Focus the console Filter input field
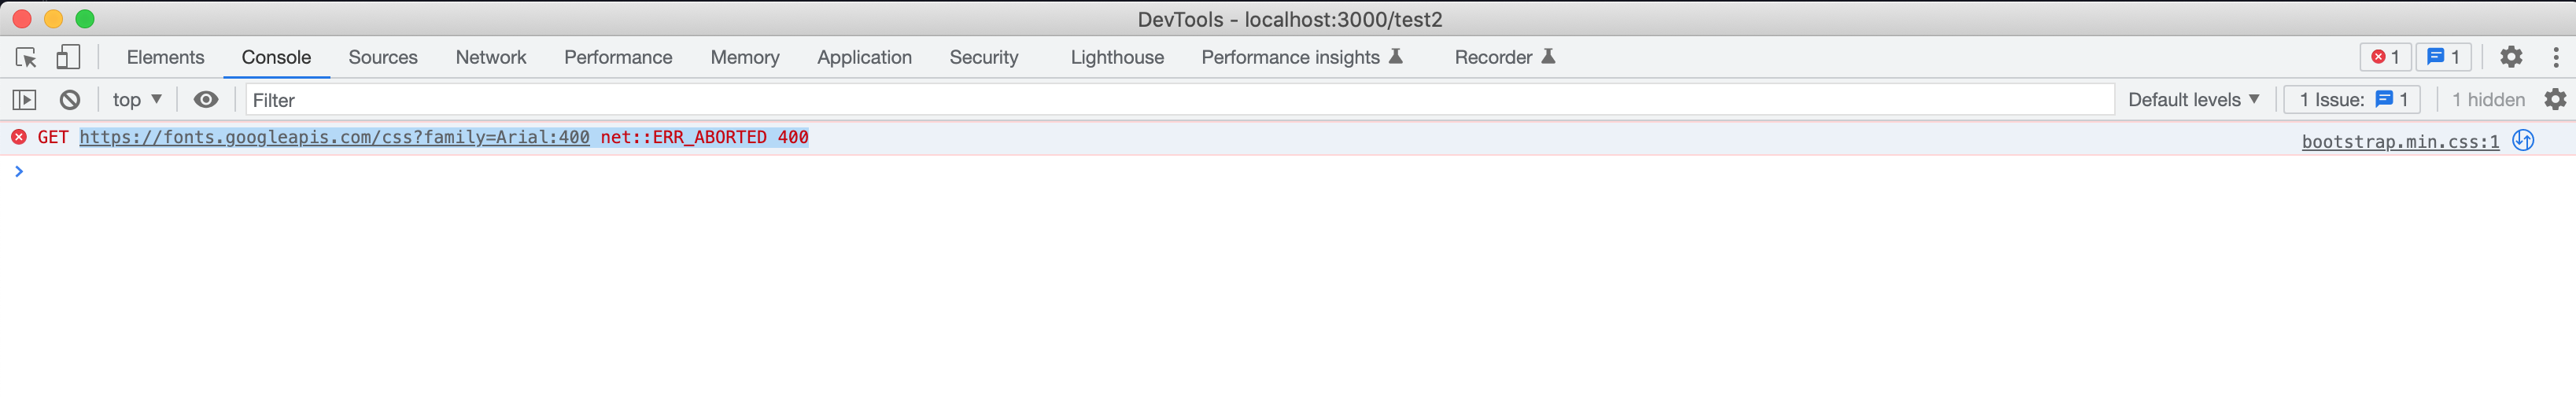The width and height of the screenshot is (2576, 398). [1180, 100]
